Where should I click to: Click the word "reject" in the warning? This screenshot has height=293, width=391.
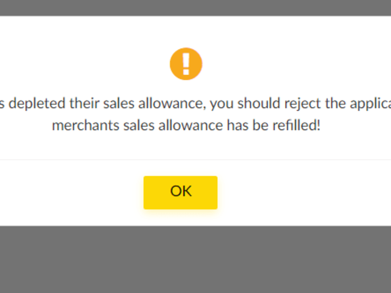tap(302, 104)
